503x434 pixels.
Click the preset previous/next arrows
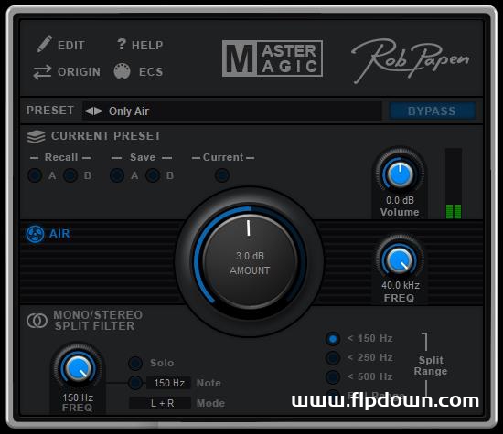[x=93, y=111]
